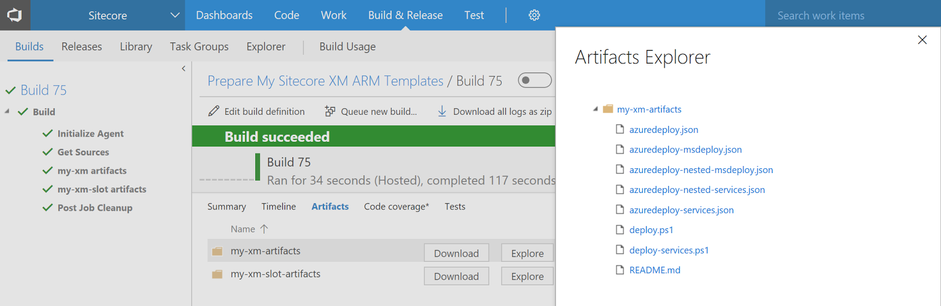Open azuredeploy.json in the explorer

tap(663, 129)
